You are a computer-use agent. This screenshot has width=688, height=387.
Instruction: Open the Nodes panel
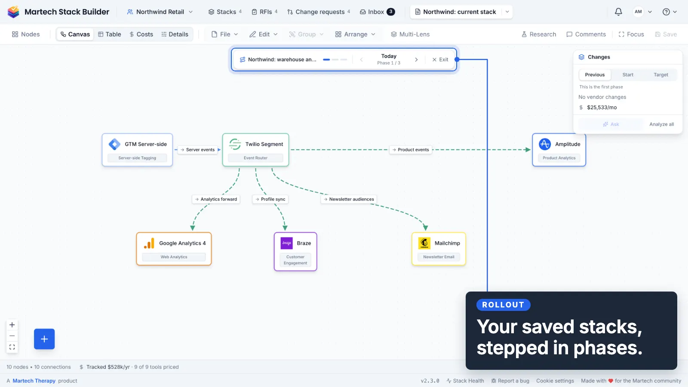[x=26, y=34]
